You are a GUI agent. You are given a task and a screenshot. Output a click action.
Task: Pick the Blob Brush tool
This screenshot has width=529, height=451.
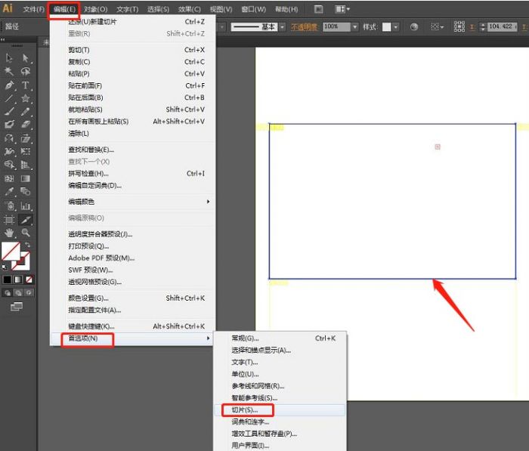[9, 125]
